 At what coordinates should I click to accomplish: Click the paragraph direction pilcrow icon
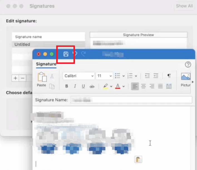(x=169, y=76)
